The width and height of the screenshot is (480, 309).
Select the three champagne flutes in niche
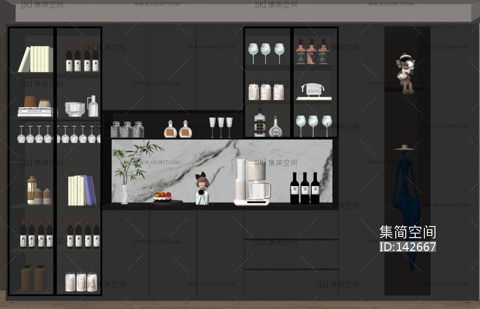click(x=220, y=127)
